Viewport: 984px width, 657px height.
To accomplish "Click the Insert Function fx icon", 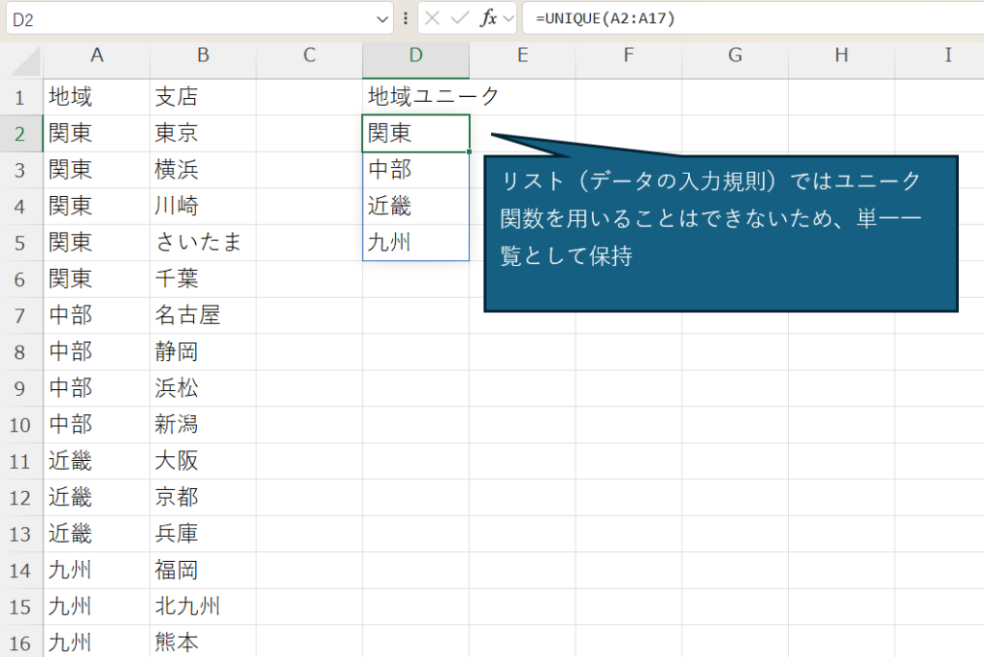I will [x=488, y=17].
